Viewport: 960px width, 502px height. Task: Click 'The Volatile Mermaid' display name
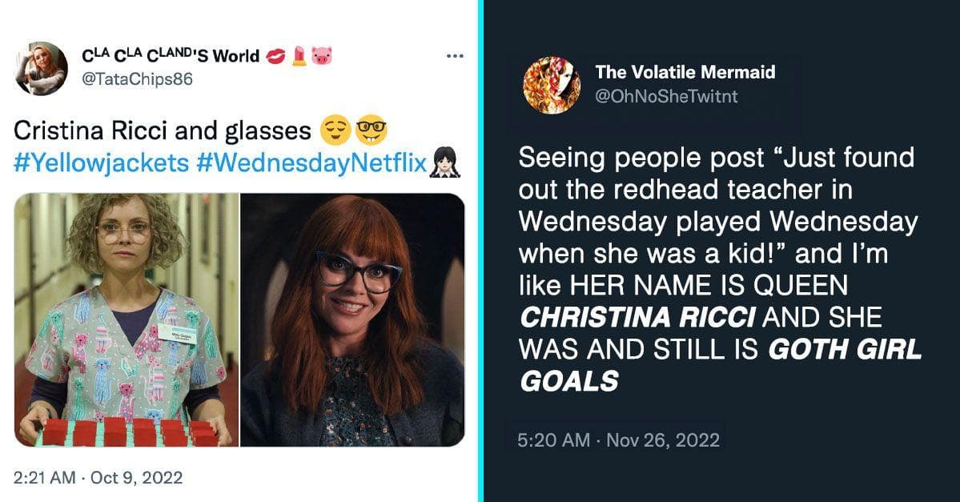[x=685, y=72]
